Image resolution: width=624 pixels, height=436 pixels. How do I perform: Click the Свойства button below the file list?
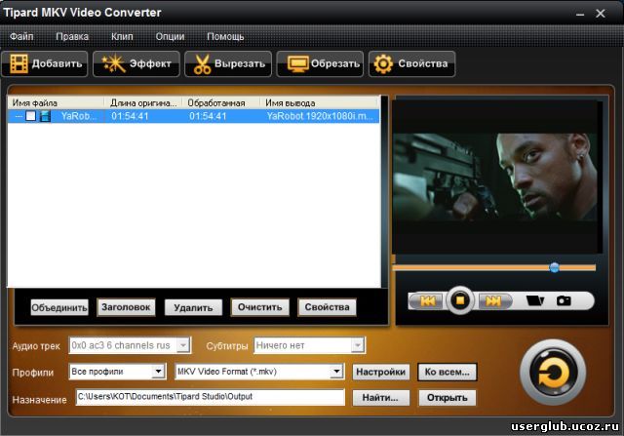point(328,307)
